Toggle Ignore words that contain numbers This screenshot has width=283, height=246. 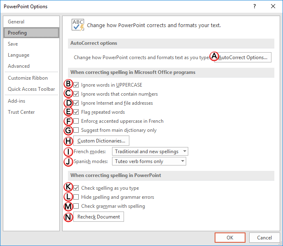(76, 94)
